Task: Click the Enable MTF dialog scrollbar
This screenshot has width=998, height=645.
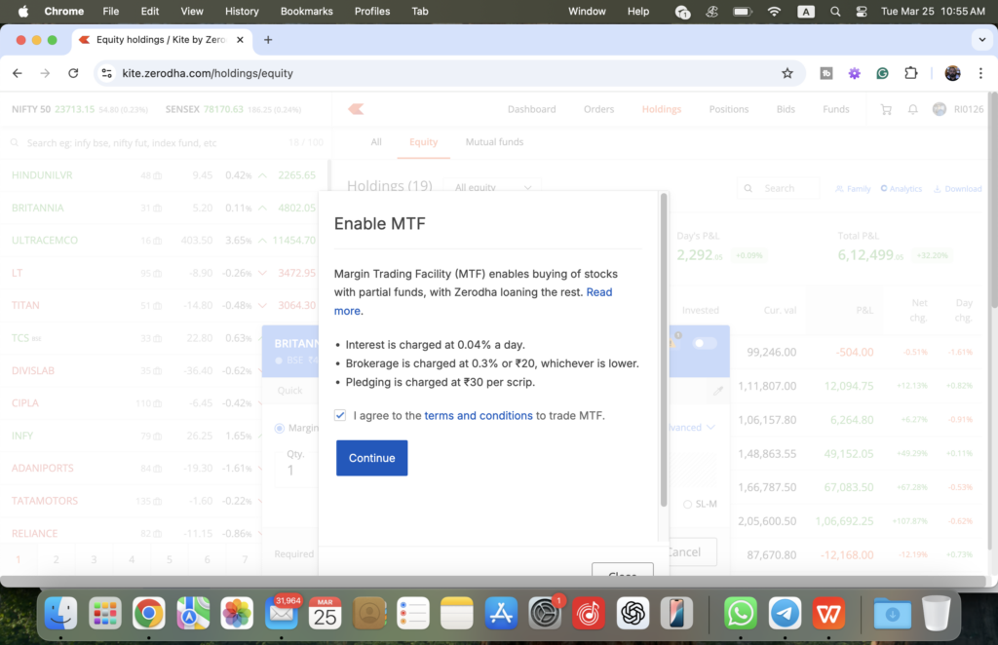Action: [664, 350]
